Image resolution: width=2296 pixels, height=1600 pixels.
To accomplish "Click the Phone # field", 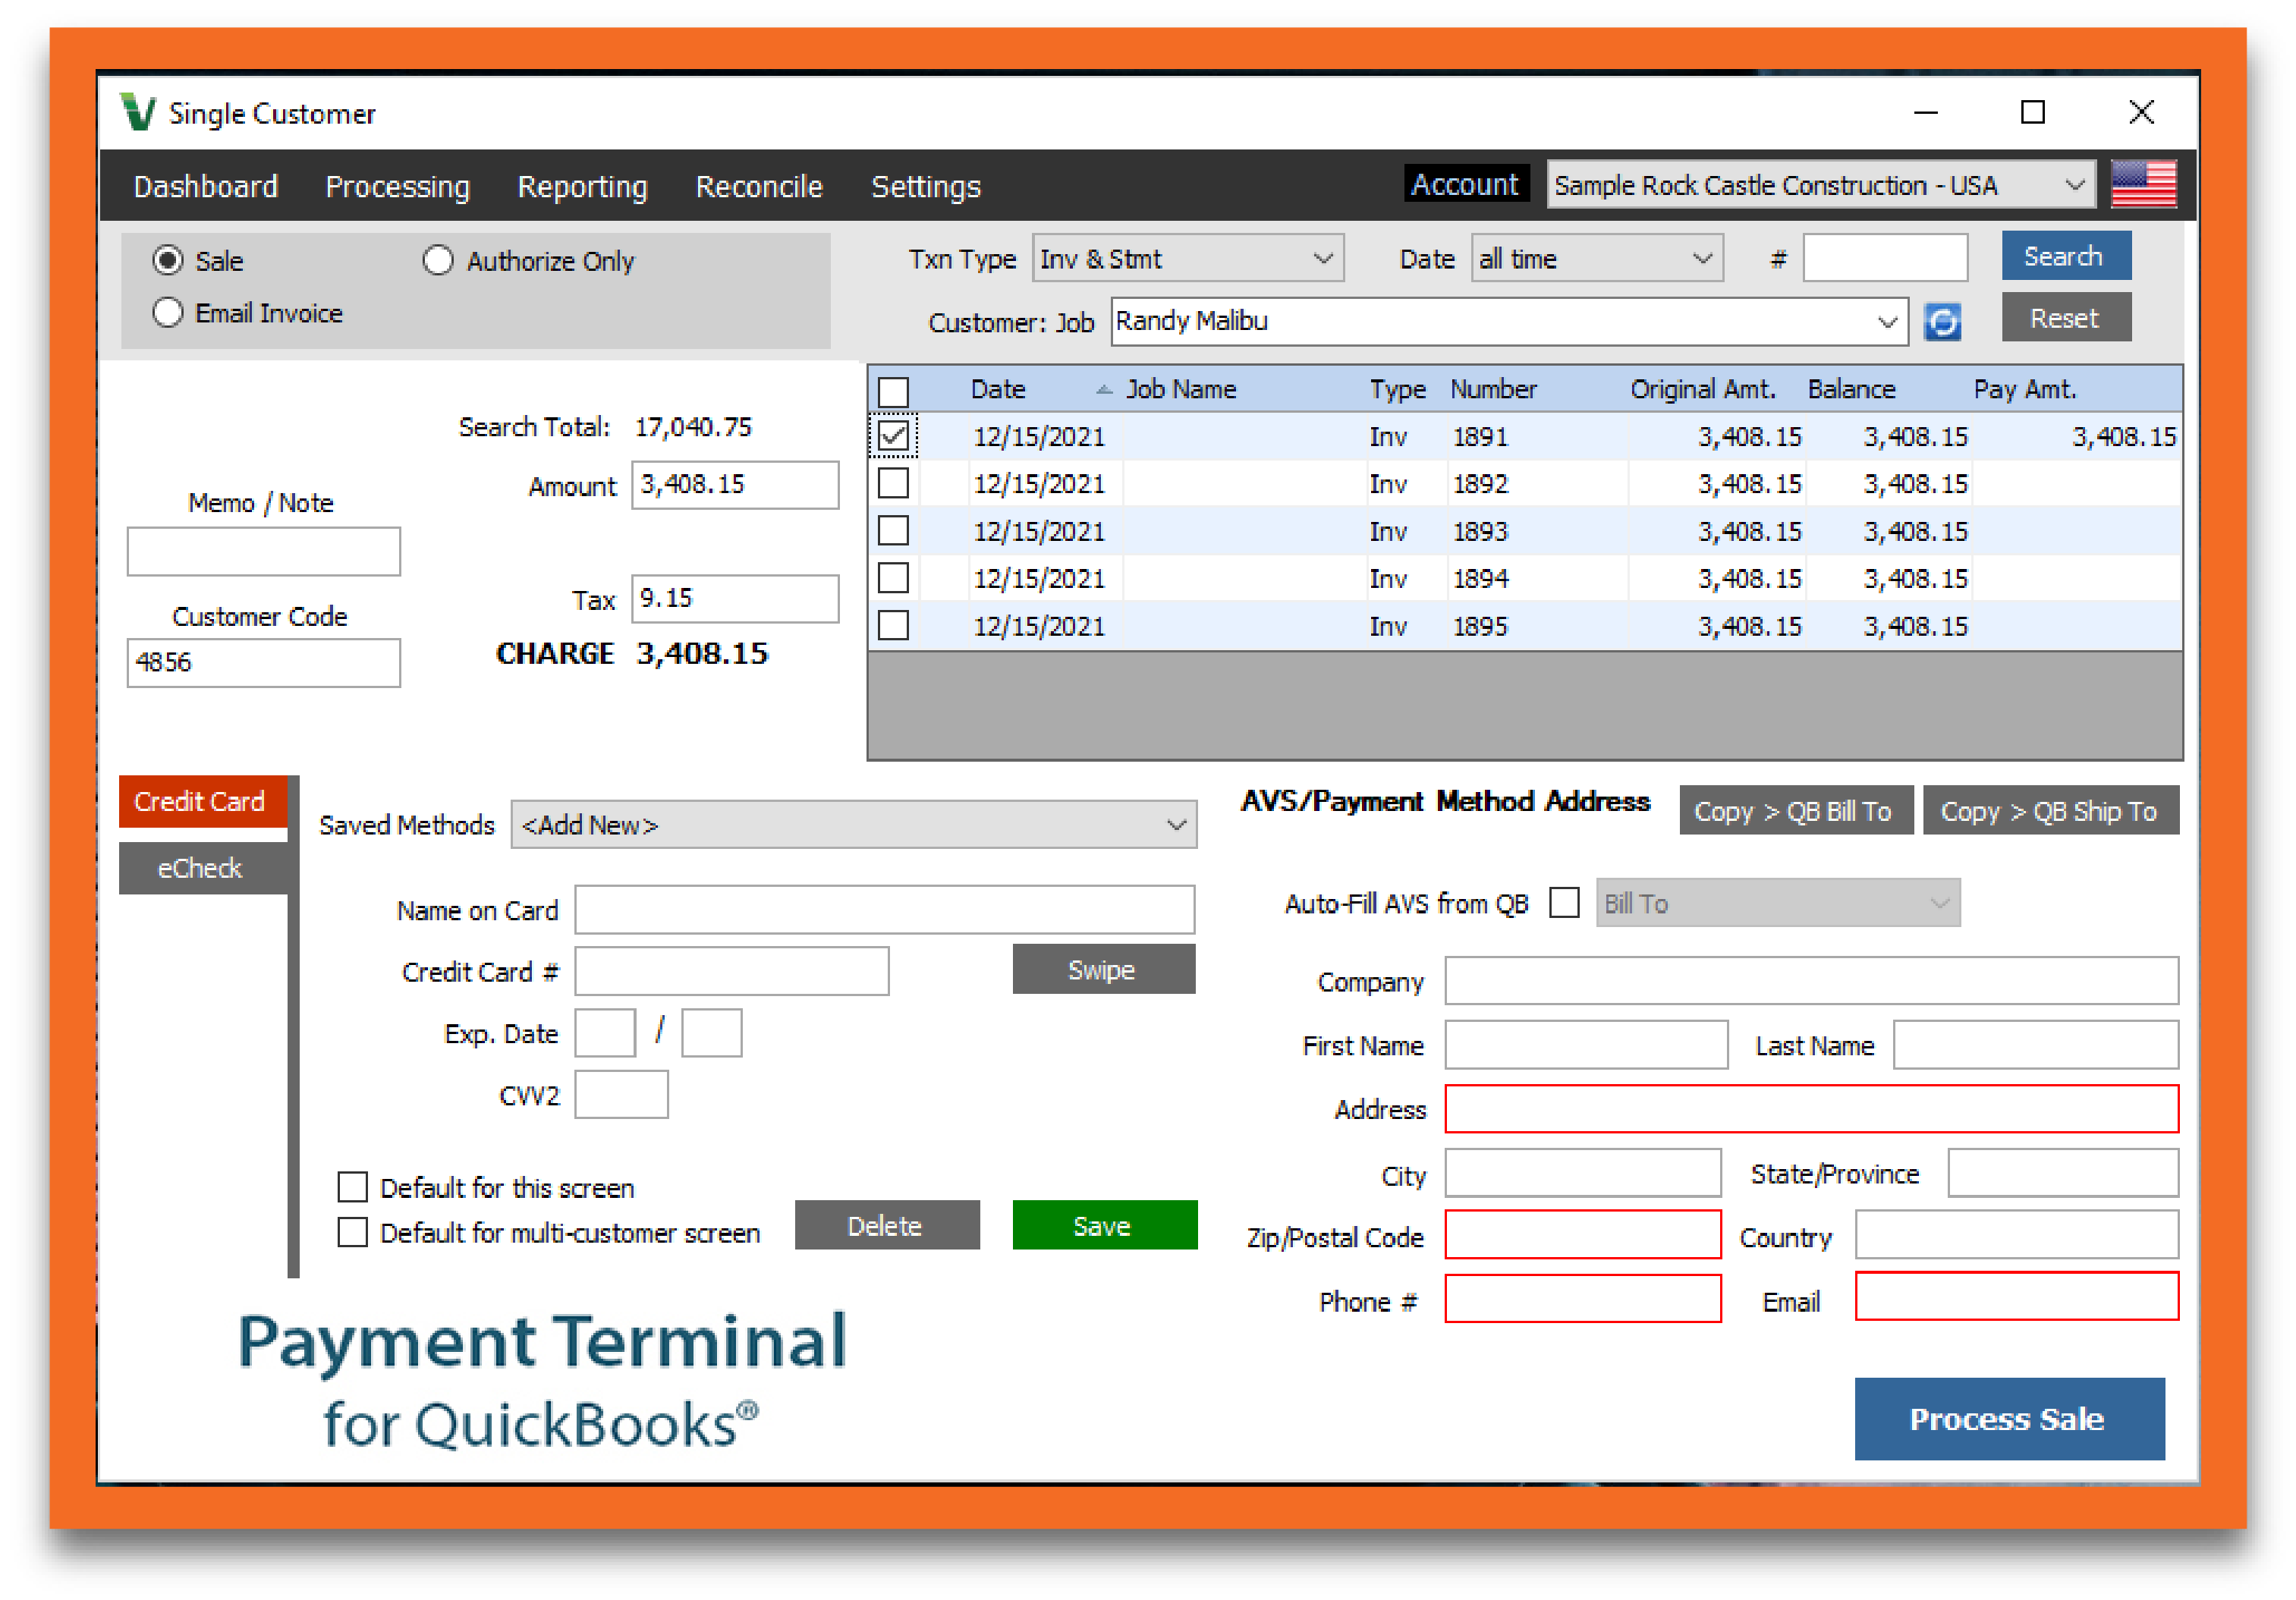I will click(x=1583, y=1299).
